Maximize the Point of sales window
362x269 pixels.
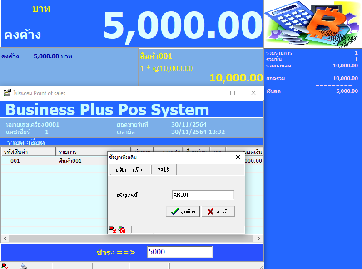(x=233, y=93)
